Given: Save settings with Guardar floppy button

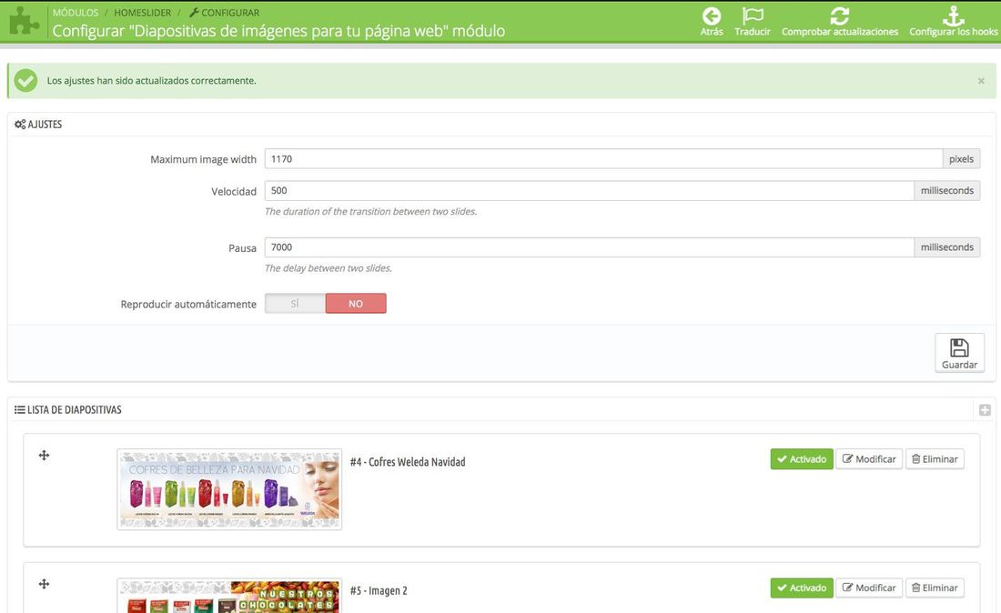Looking at the screenshot, I should pyautogui.click(x=959, y=353).
